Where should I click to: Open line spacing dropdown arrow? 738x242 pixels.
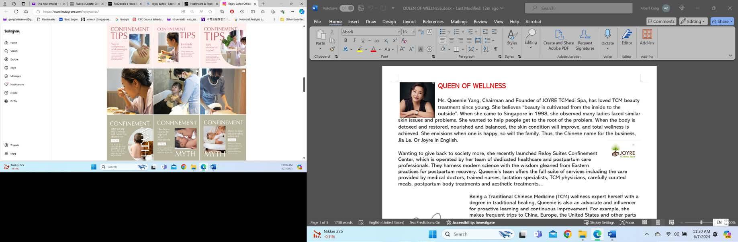coord(493,40)
